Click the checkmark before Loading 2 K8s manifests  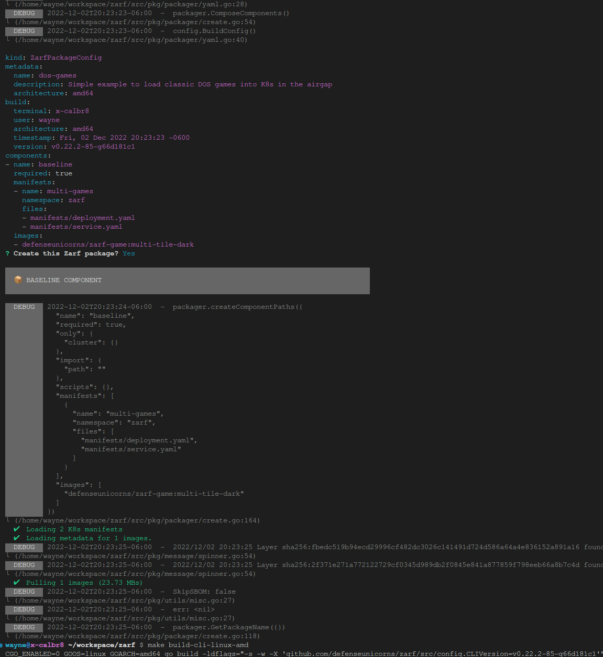(x=16, y=529)
